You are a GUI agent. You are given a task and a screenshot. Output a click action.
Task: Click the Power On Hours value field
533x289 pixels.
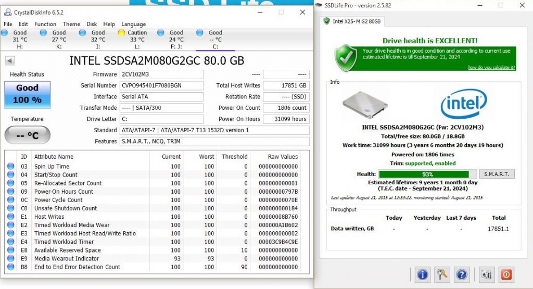(x=286, y=119)
